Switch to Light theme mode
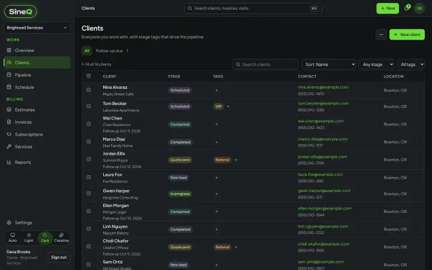 (x=29, y=238)
